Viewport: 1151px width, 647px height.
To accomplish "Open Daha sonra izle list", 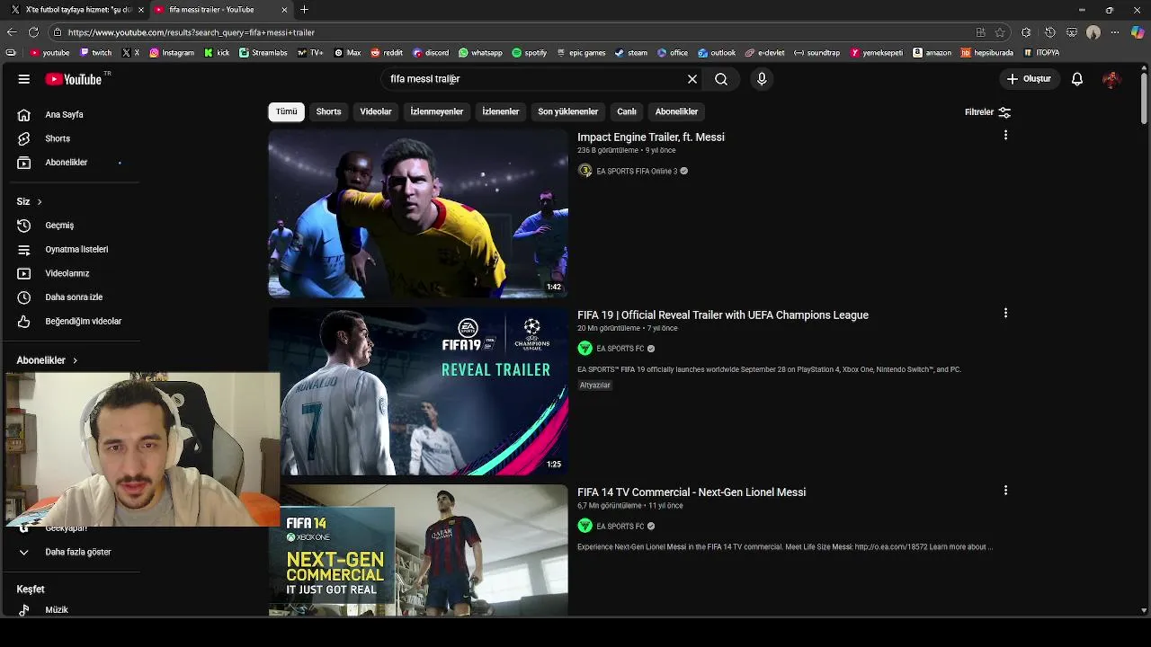I will (72, 297).
